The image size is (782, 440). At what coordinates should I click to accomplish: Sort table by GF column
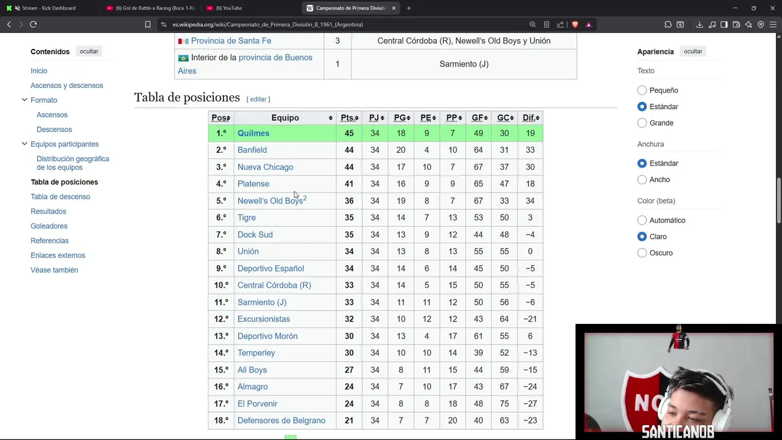(480, 118)
